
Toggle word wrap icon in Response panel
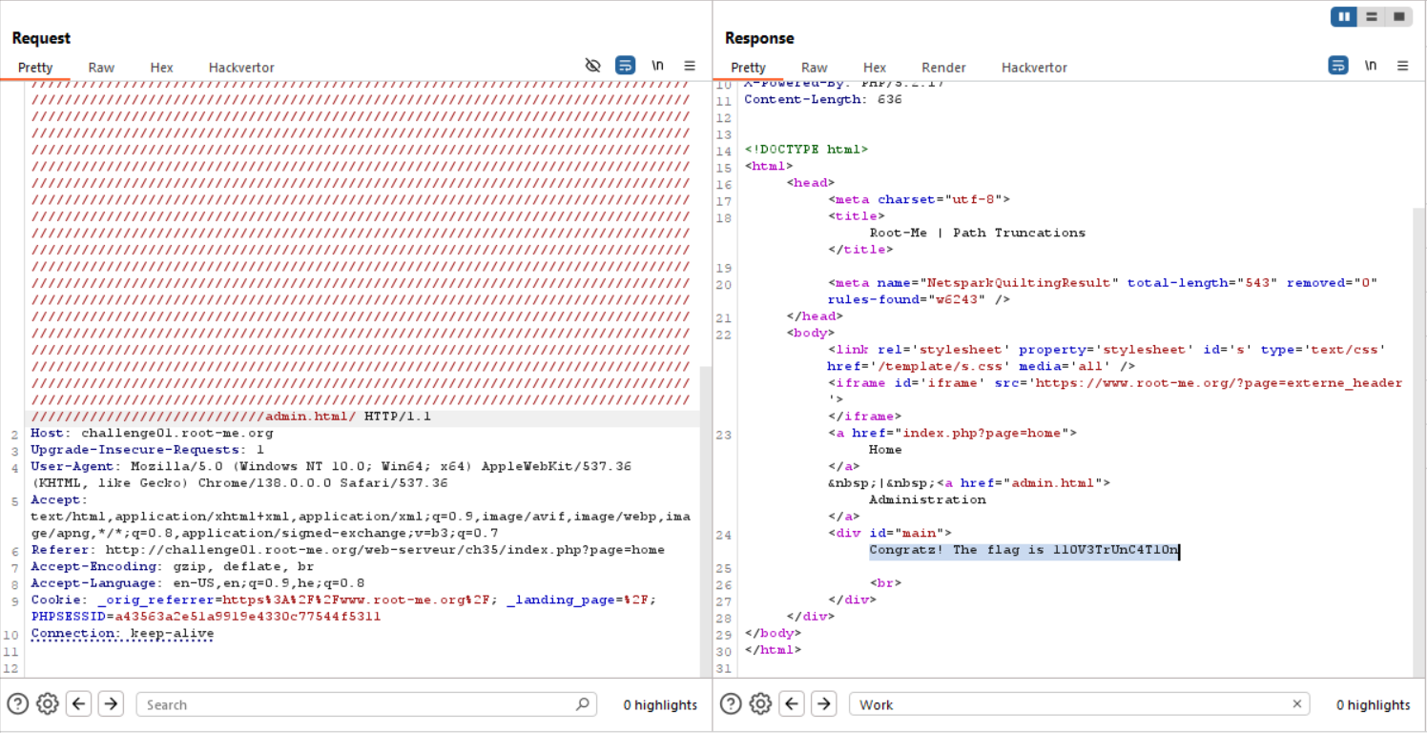click(1338, 66)
